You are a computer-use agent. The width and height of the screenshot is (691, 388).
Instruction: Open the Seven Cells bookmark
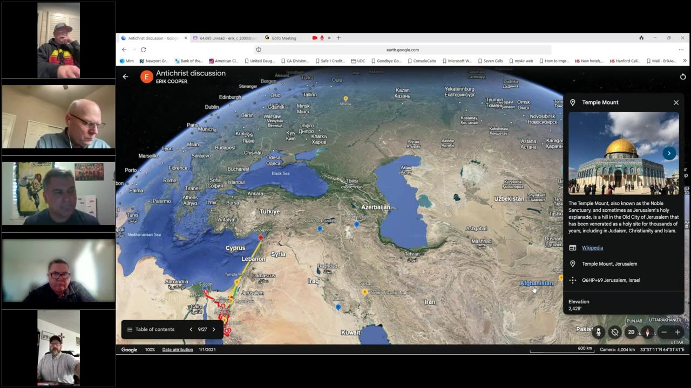(490, 61)
